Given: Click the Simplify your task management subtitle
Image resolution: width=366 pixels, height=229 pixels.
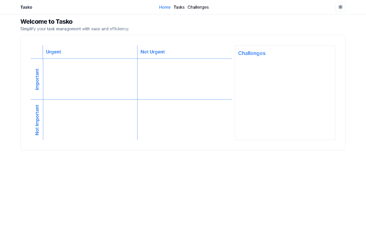Looking at the screenshot, I should [75, 29].
